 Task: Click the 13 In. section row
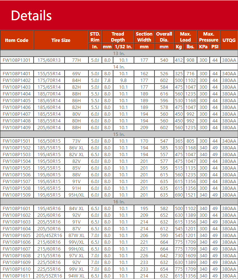coord(119,53)
